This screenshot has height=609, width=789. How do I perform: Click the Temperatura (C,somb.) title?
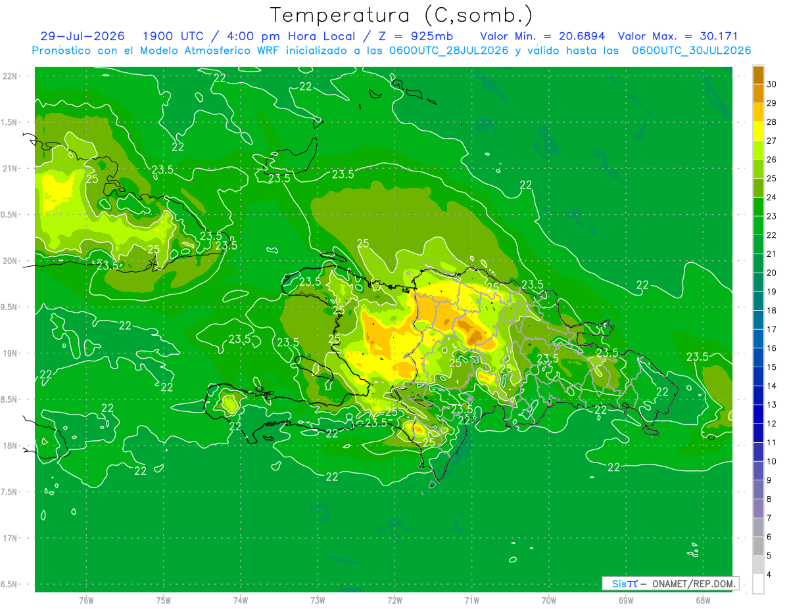point(401,15)
